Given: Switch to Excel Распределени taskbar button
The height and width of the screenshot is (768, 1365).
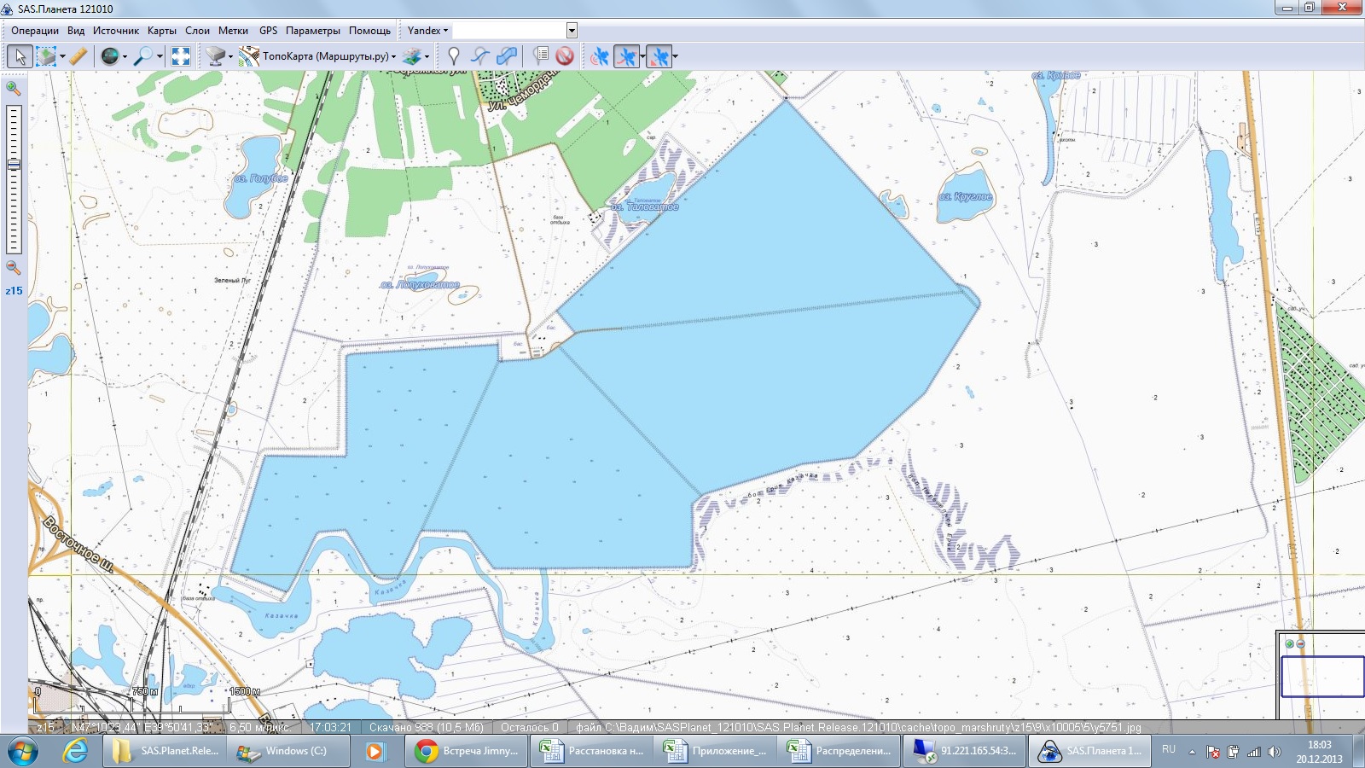Looking at the screenshot, I should pyautogui.click(x=840, y=751).
